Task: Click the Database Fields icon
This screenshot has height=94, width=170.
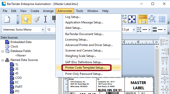Action: 7,51
